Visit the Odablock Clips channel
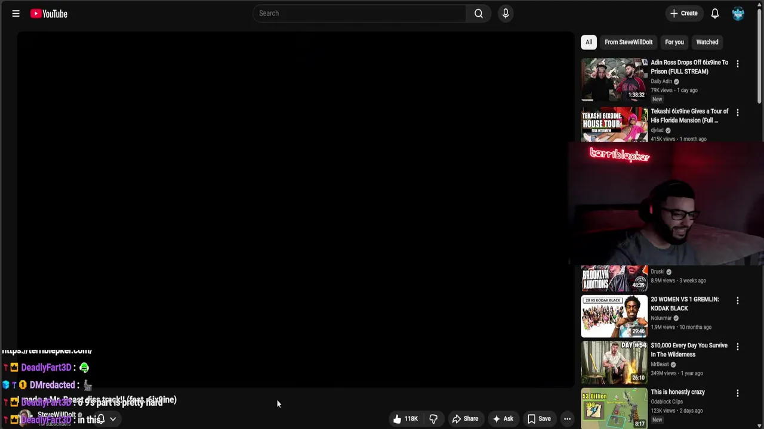764x429 pixels. point(667,402)
